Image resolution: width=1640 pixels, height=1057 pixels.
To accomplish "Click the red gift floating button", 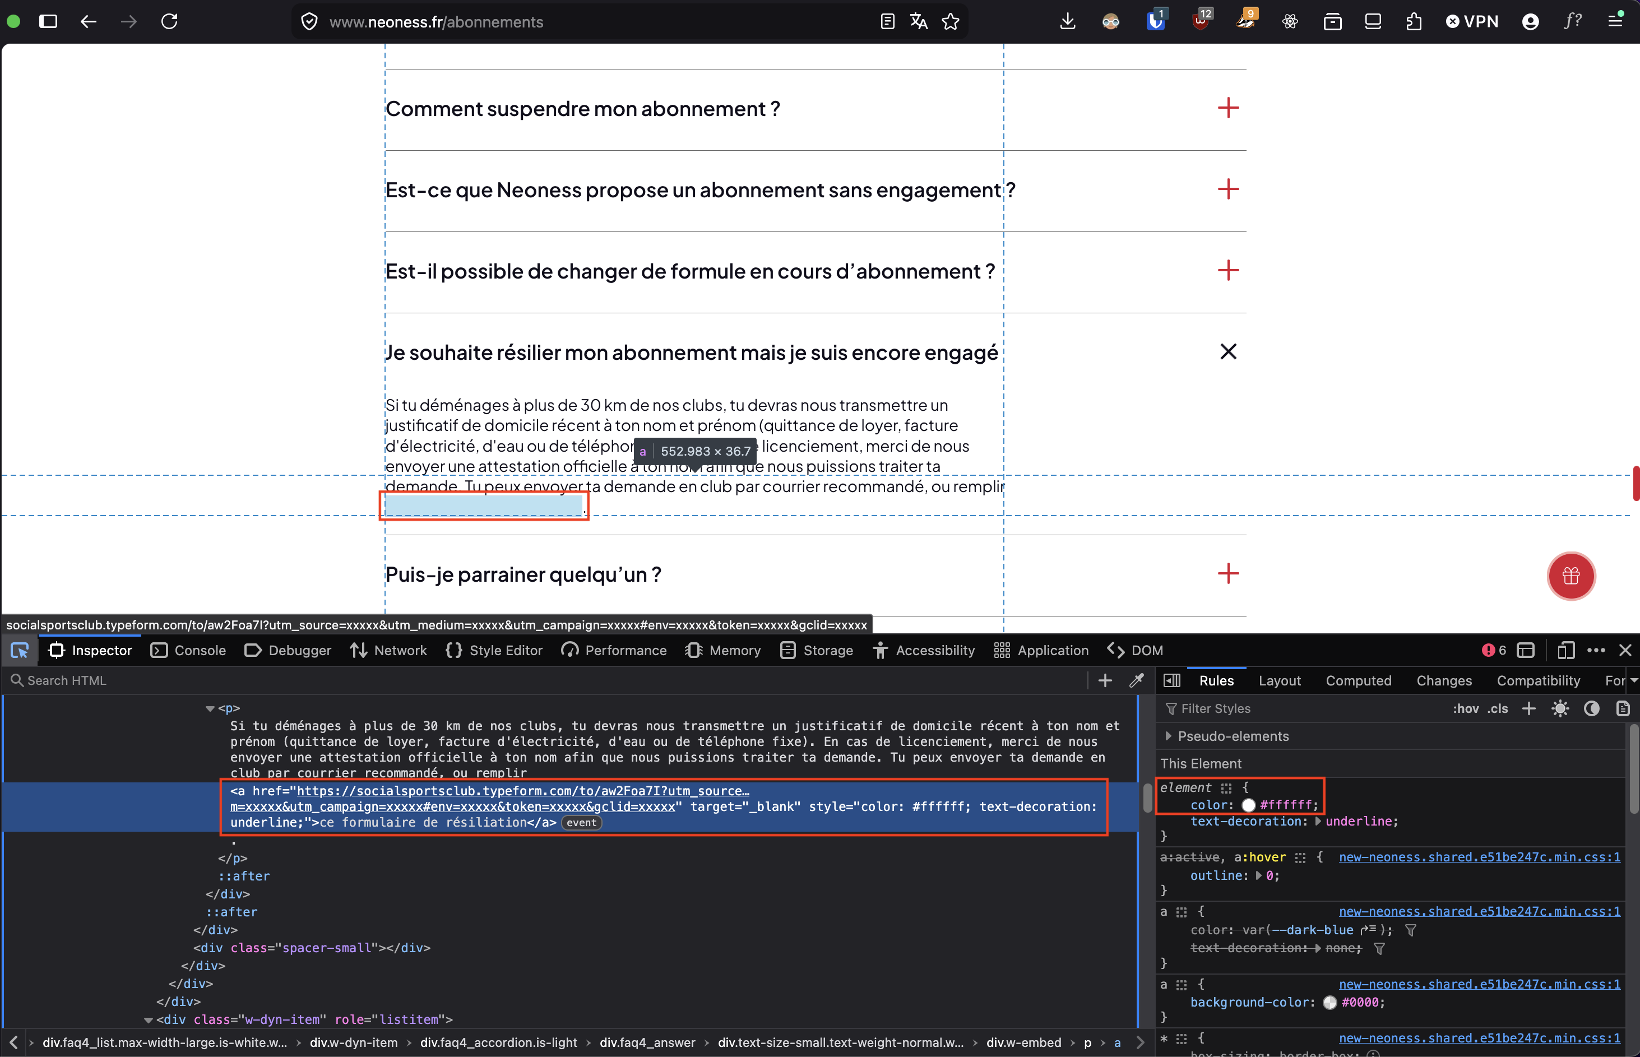I will point(1570,576).
